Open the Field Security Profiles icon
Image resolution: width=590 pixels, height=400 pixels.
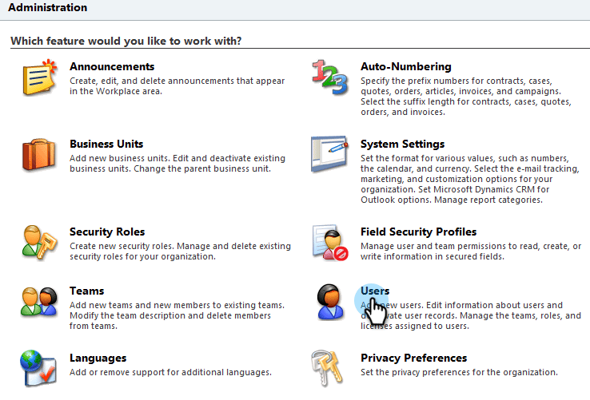click(330, 243)
